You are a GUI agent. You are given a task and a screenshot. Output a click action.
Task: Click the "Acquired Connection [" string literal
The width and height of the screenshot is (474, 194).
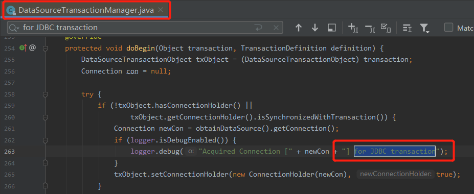click(245, 152)
